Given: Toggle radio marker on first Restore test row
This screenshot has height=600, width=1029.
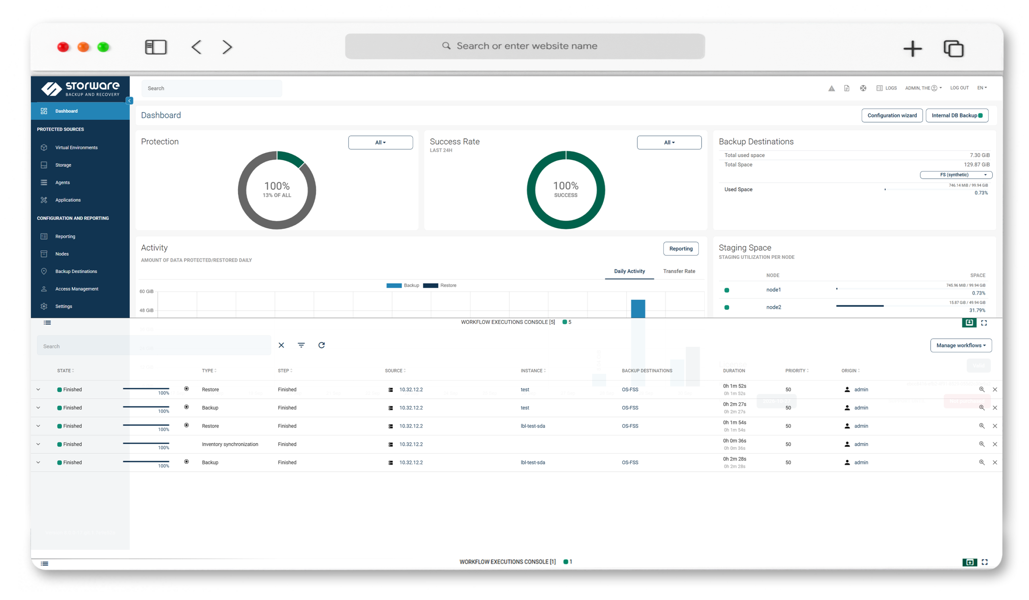Looking at the screenshot, I should coord(187,389).
